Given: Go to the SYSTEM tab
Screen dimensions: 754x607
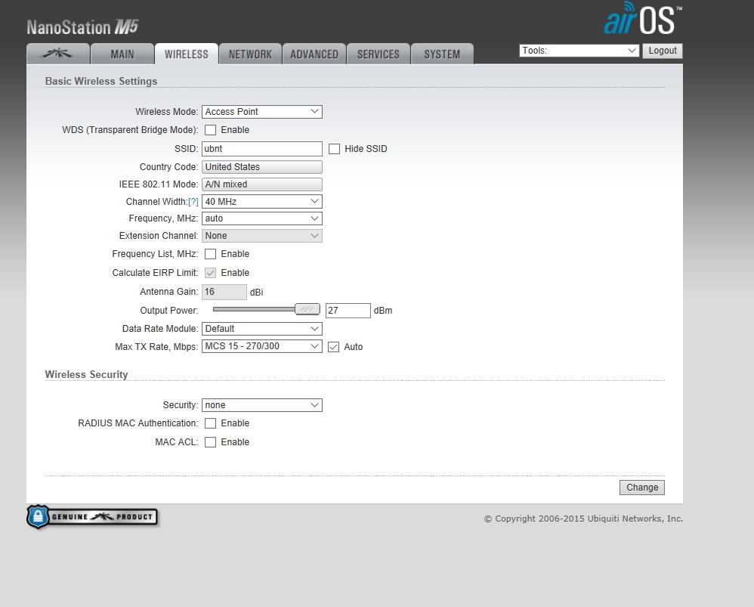Looking at the screenshot, I should click(442, 54).
